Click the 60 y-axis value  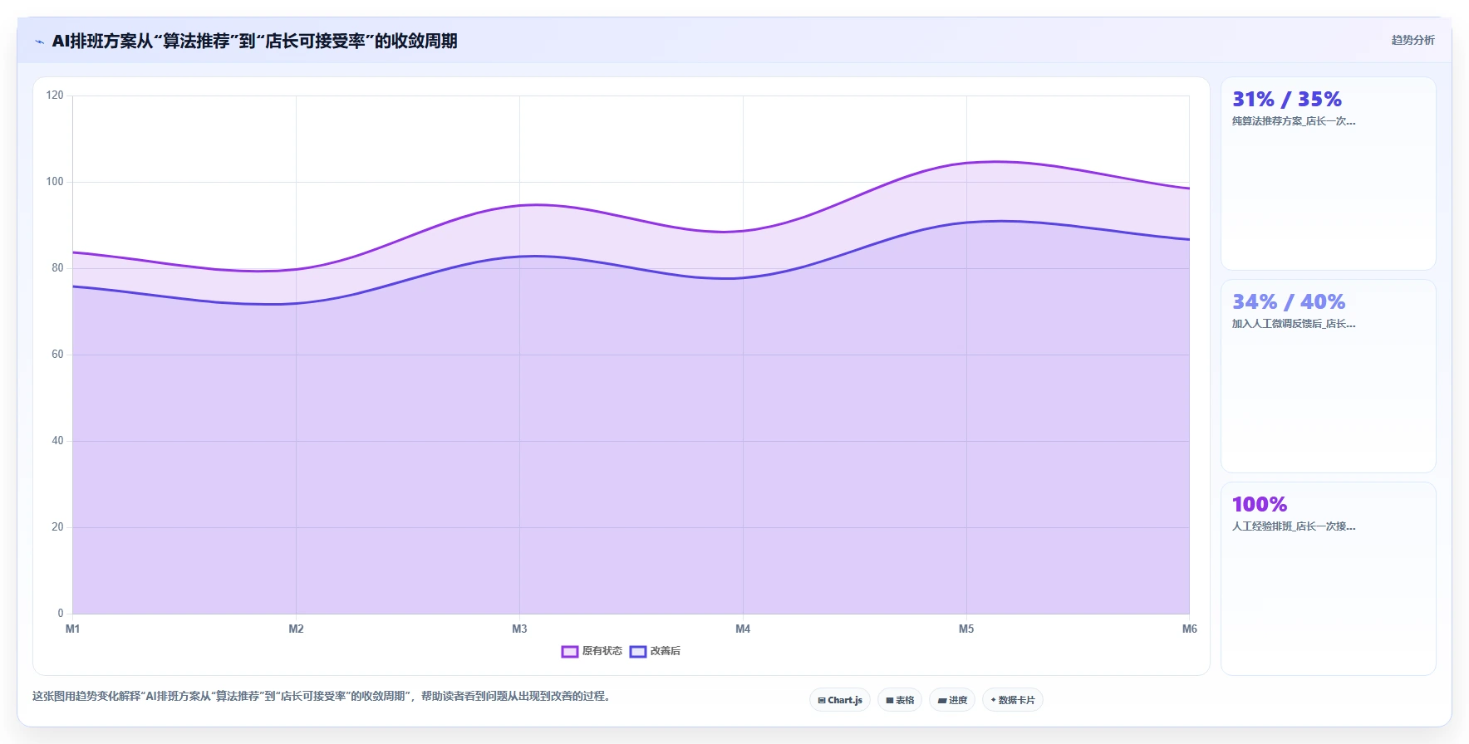tap(57, 354)
